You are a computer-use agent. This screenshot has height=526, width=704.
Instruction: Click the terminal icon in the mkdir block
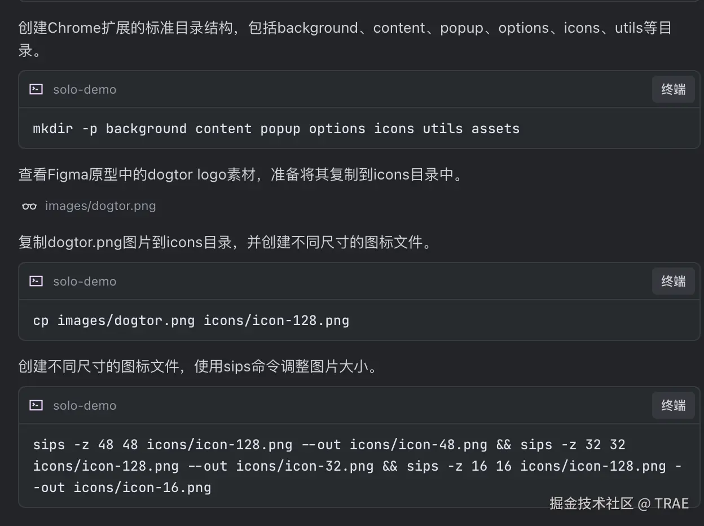tap(36, 89)
